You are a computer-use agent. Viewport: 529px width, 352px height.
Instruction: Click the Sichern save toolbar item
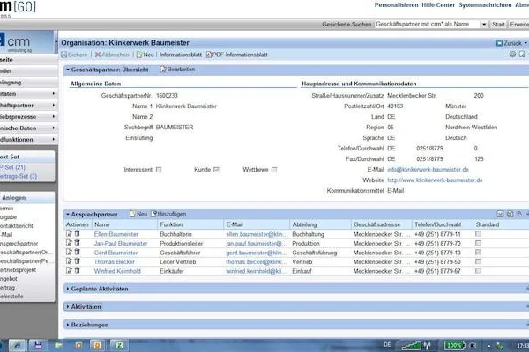(74, 55)
